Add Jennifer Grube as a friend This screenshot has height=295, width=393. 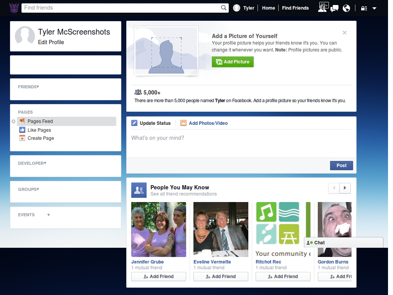pos(159,277)
